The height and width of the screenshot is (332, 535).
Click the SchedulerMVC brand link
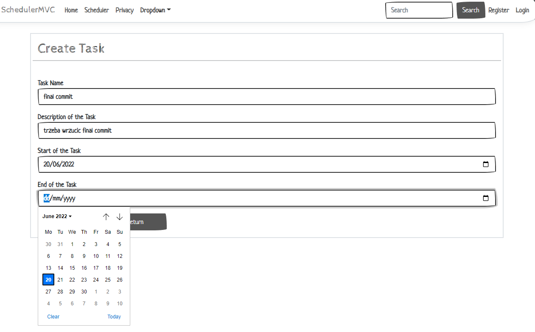28,10
